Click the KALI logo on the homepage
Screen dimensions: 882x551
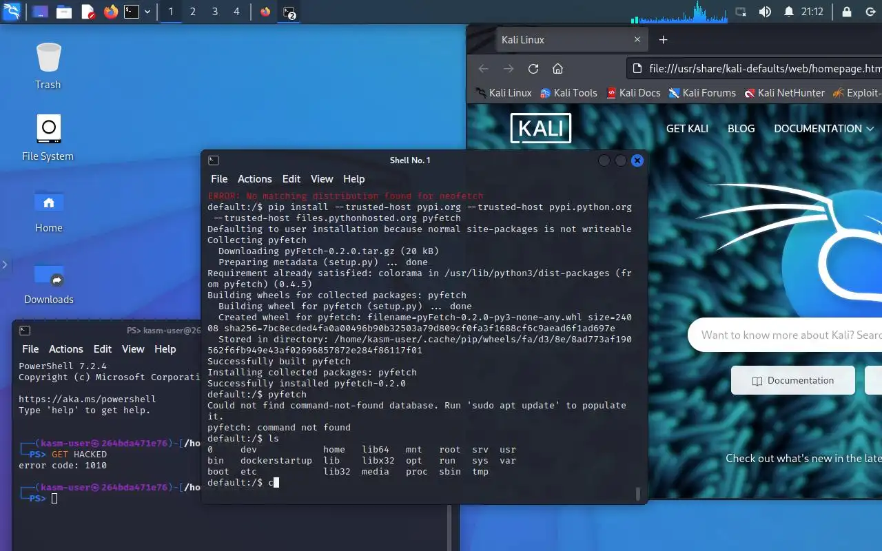[x=541, y=129]
